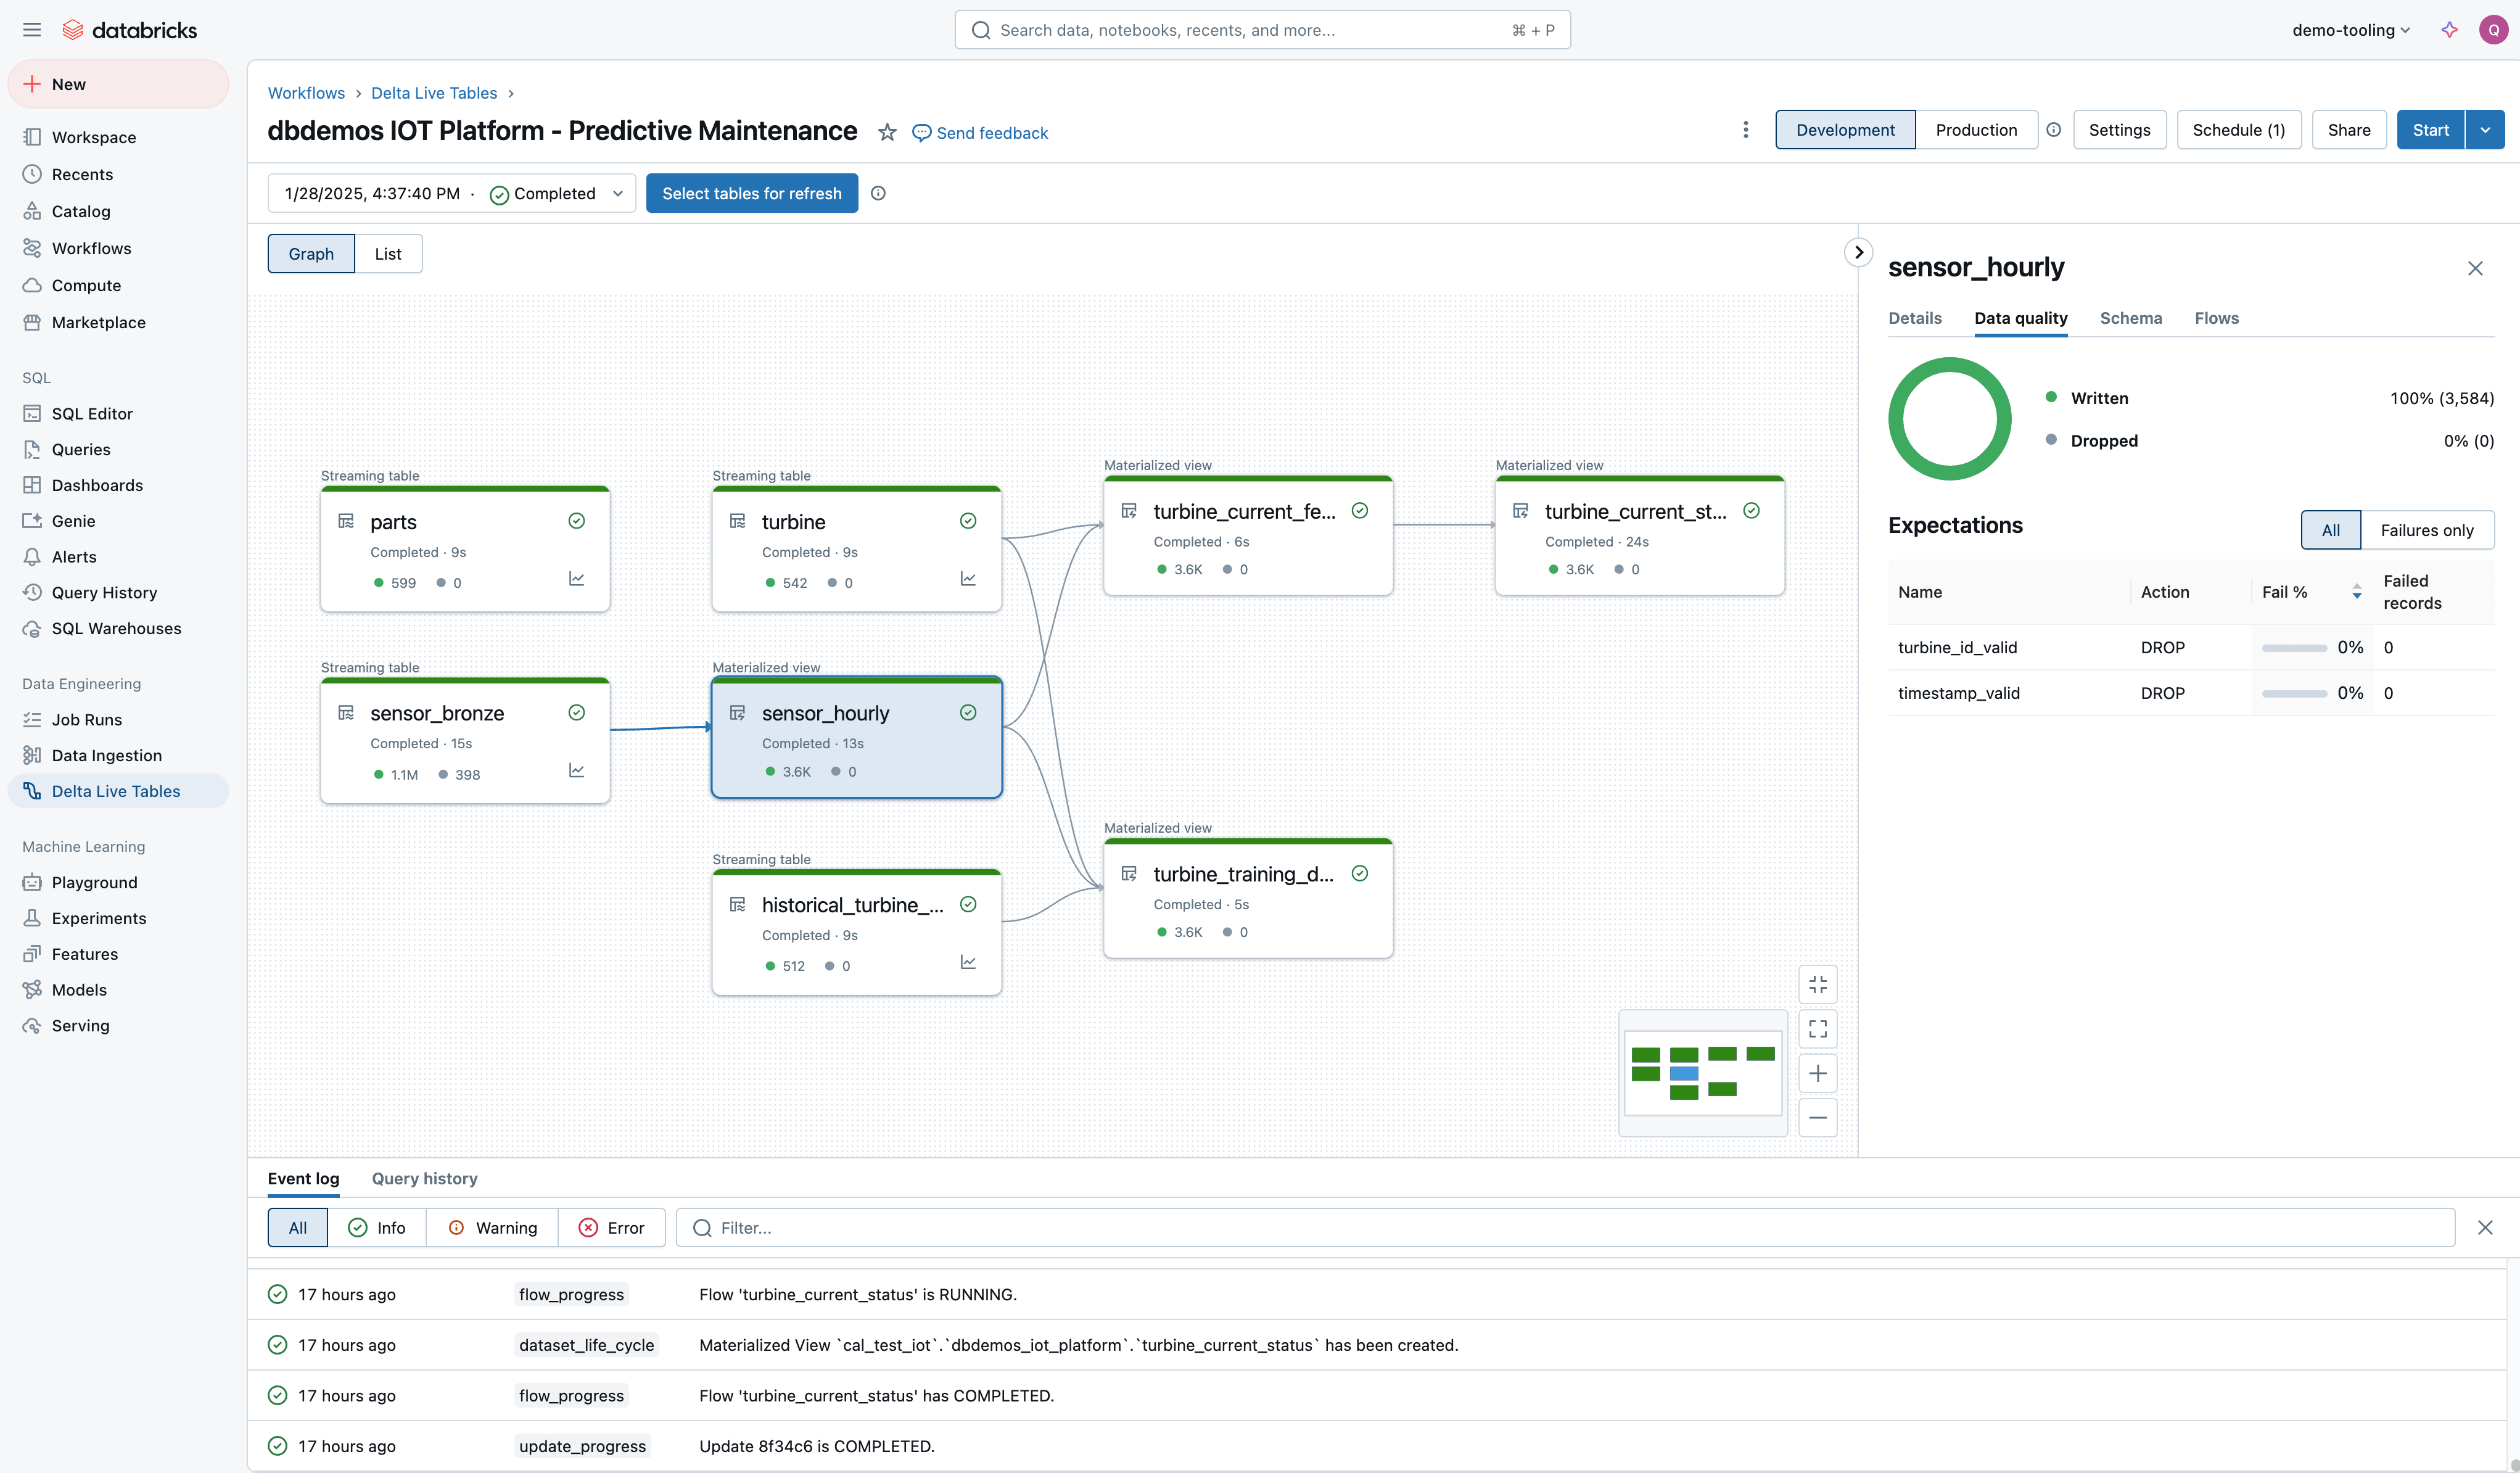Image resolution: width=2520 pixels, height=1473 pixels.
Task: Click the Start button to run pipeline
Action: 2431,128
